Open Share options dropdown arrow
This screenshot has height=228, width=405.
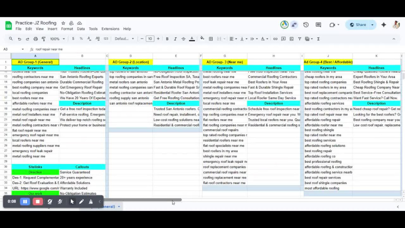click(373, 25)
